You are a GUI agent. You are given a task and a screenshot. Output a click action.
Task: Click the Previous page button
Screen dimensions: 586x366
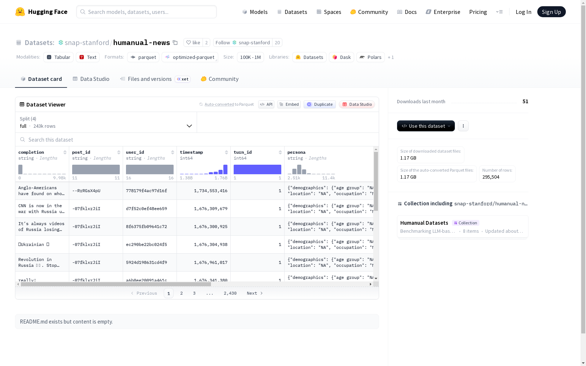click(144, 293)
